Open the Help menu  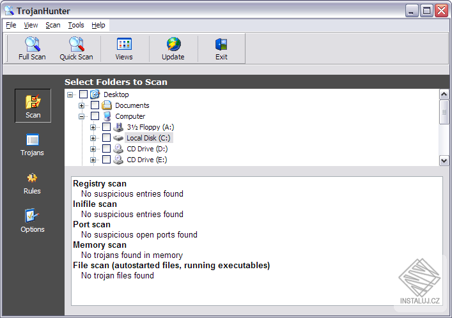tap(98, 25)
